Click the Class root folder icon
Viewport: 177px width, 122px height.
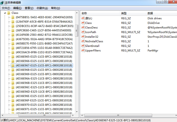[x=9, y=13]
